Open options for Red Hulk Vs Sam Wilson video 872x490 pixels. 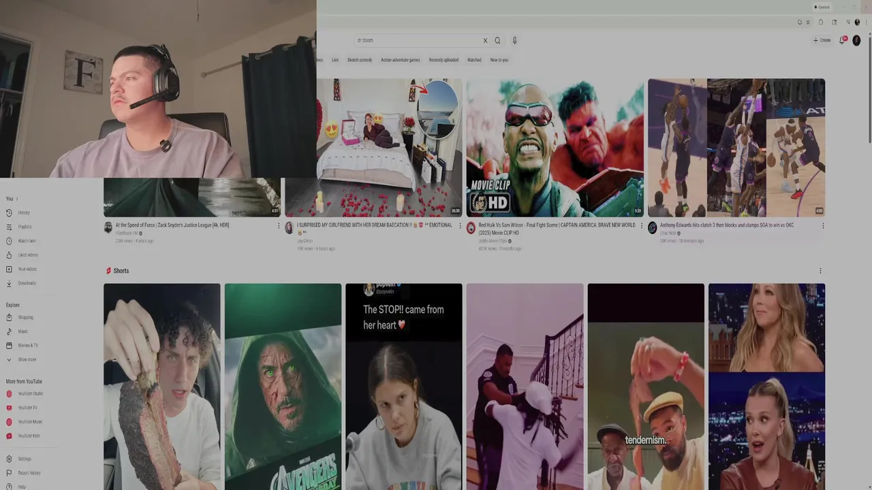(x=641, y=225)
